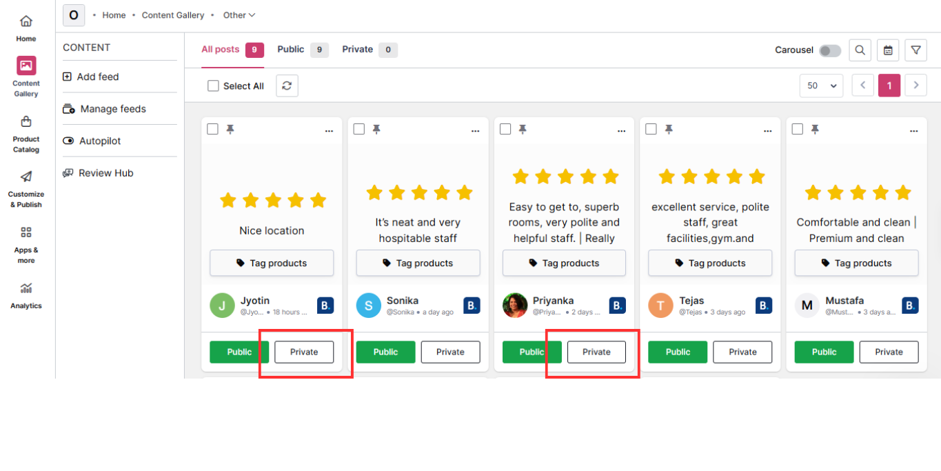941x471 pixels.
Task: Click the O workspace avatar button
Action: click(x=74, y=15)
